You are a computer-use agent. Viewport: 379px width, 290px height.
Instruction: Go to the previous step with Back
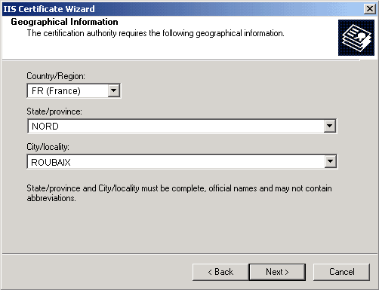coord(220,272)
